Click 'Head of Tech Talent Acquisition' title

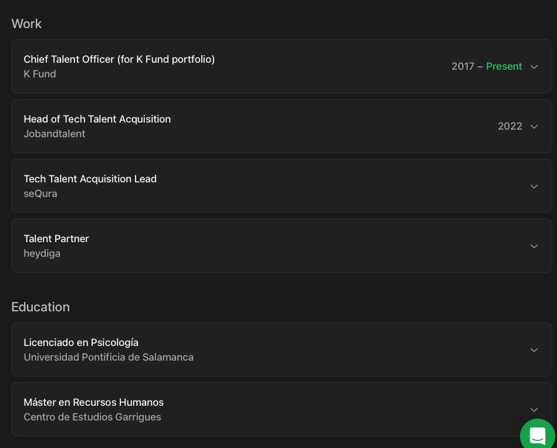click(x=97, y=119)
